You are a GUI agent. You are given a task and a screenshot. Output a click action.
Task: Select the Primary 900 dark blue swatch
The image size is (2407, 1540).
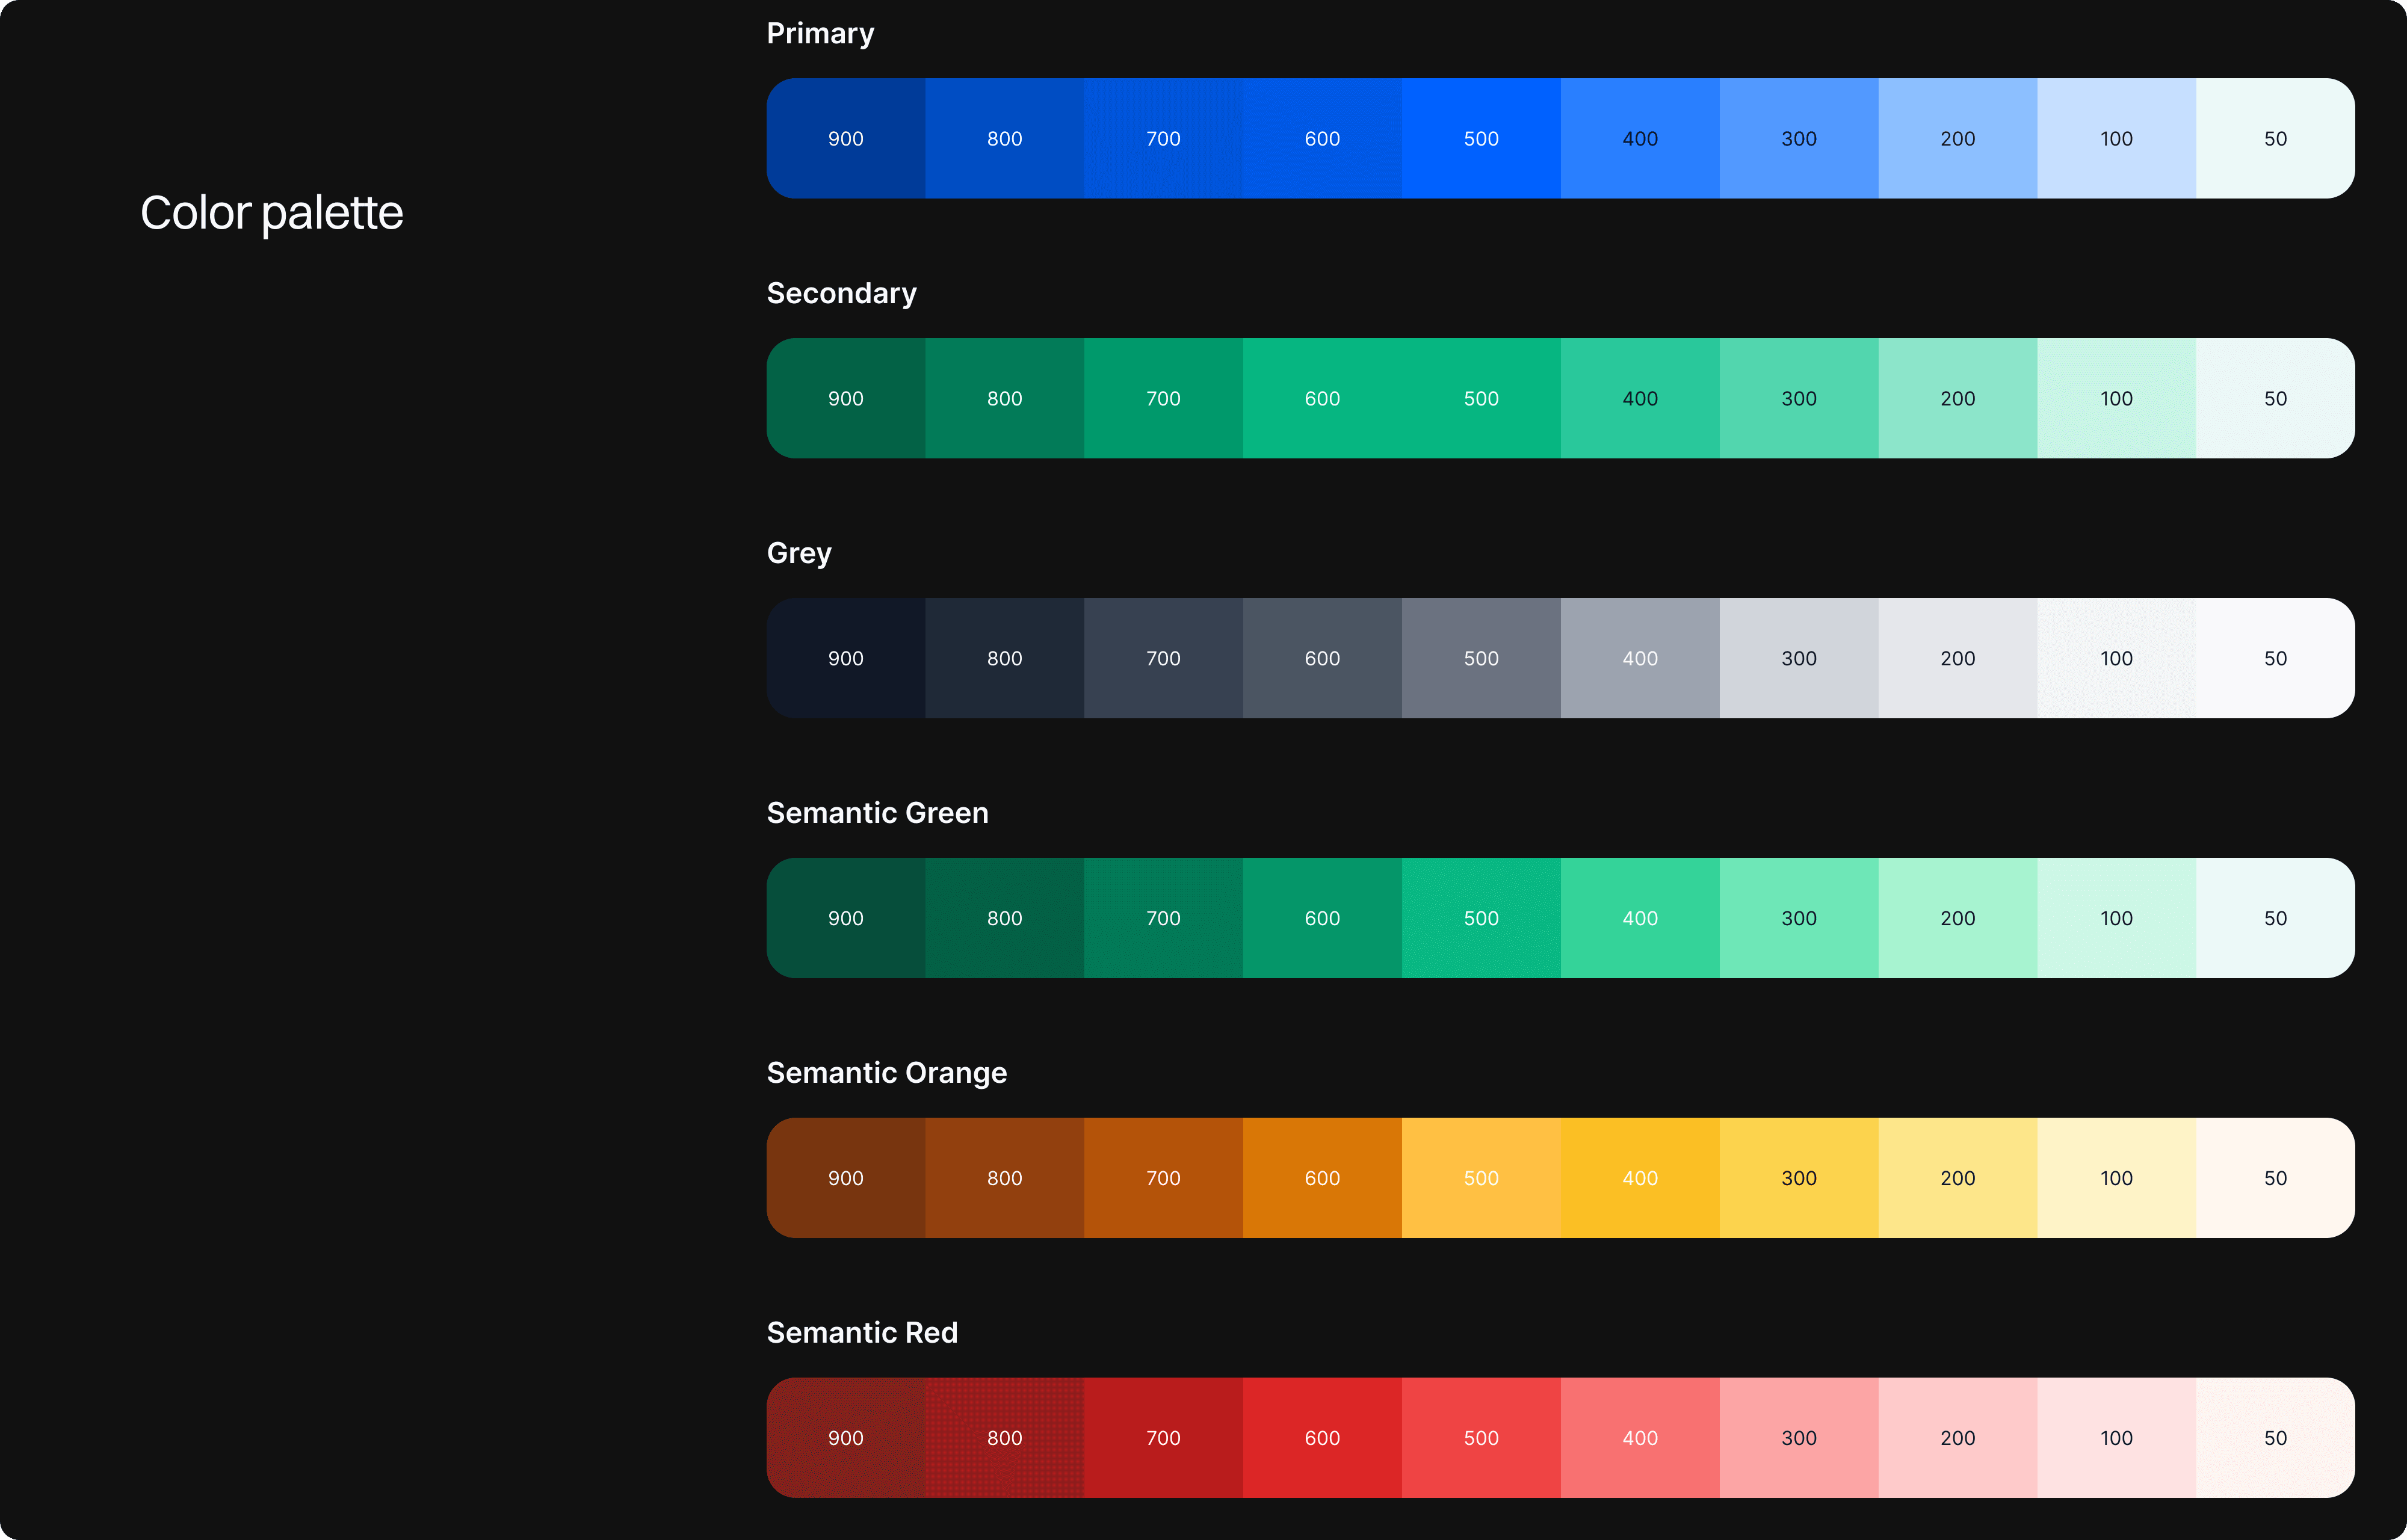coord(845,138)
